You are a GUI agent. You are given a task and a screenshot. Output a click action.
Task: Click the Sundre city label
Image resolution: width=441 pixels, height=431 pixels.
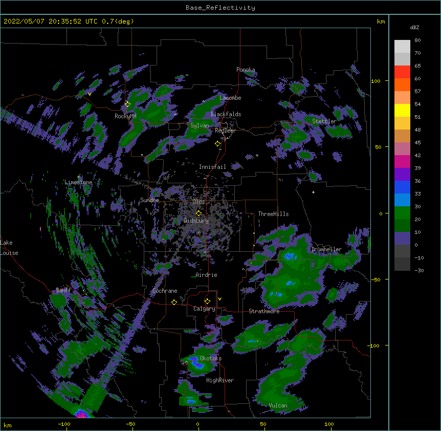(149, 200)
